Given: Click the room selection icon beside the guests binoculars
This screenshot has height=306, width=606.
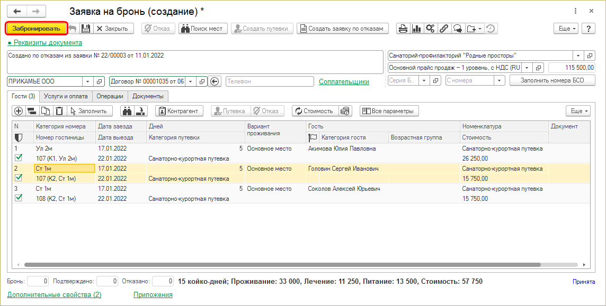Looking at the screenshot, I should click(x=141, y=111).
